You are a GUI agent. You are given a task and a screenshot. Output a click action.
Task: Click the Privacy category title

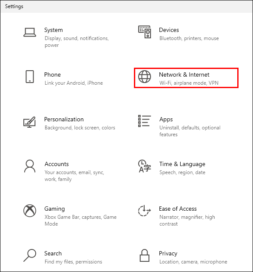pos(168,253)
